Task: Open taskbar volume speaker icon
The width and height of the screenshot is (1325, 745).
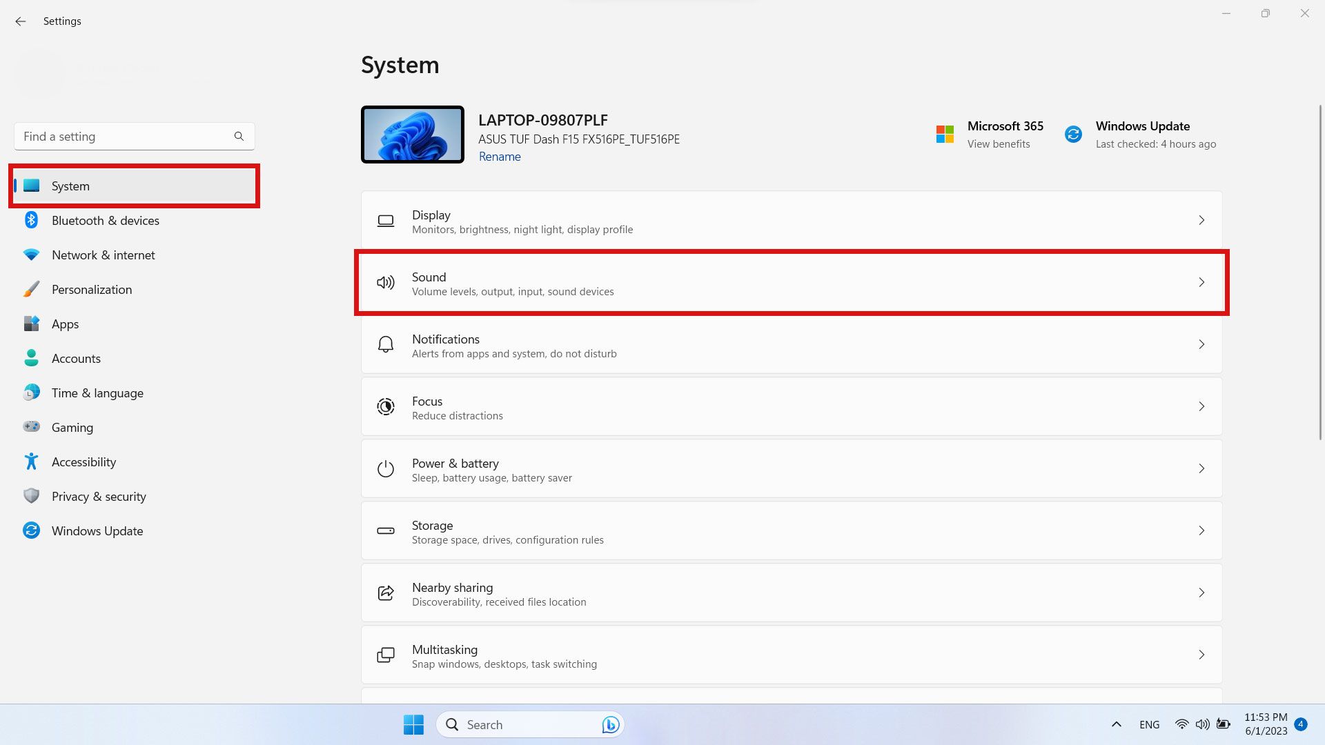Action: click(x=1202, y=724)
